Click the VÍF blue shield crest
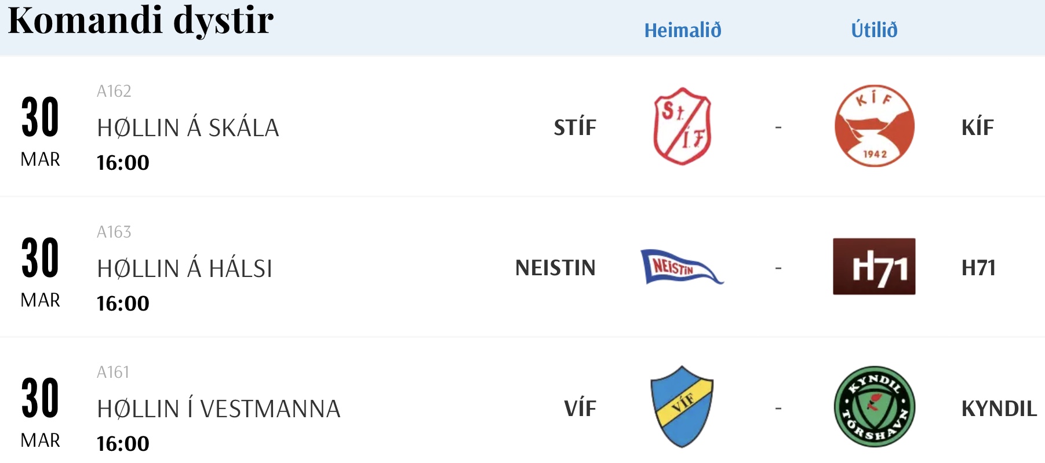The height and width of the screenshot is (463, 1045). (682, 407)
